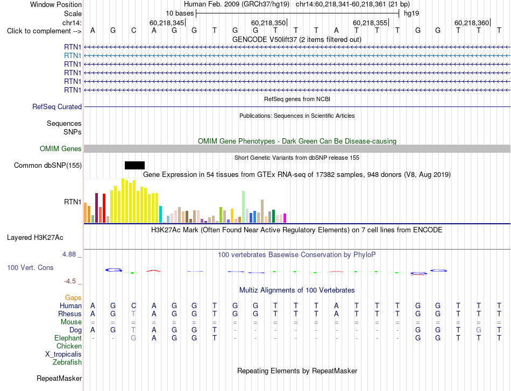The image size is (511, 391).
Task: Click the OMIM Gene Phenotypes title text
Action: 297,141
